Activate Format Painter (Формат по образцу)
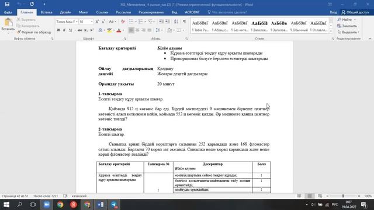 (34, 32)
